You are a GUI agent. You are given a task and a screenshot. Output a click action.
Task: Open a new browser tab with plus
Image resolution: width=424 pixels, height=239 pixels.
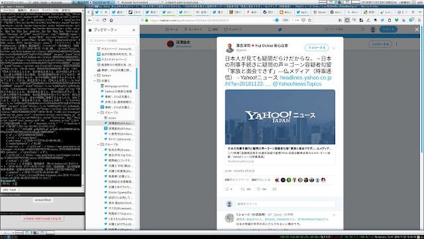(x=413, y=12)
